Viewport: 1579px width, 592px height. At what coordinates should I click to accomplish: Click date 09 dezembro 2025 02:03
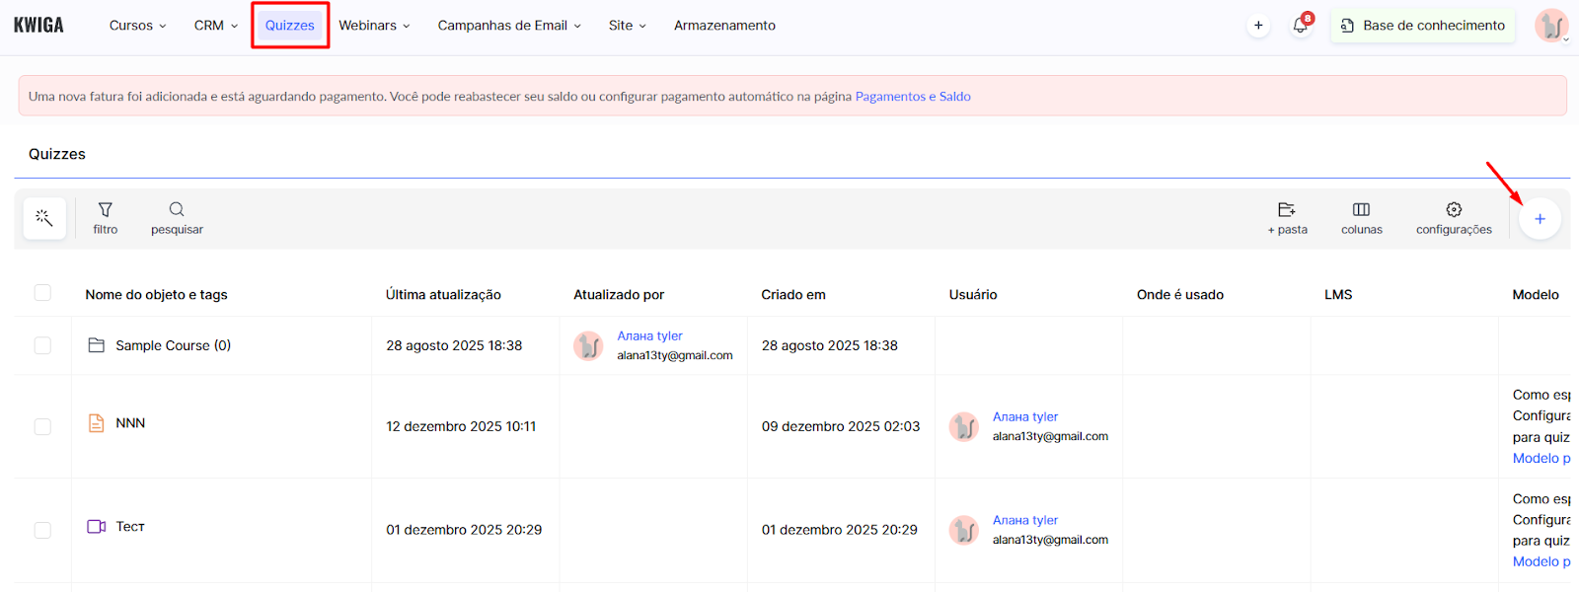841,426
